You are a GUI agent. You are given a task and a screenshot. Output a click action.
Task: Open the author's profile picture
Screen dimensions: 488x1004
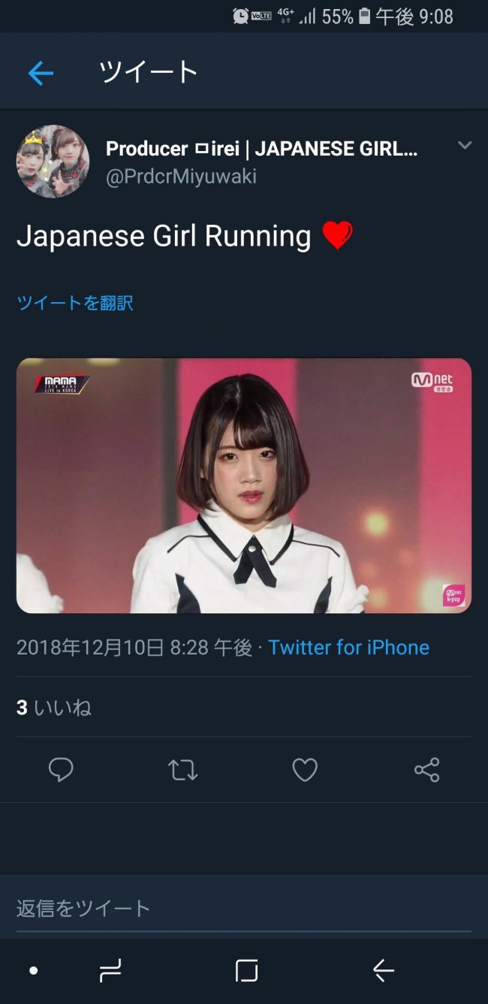53,161
